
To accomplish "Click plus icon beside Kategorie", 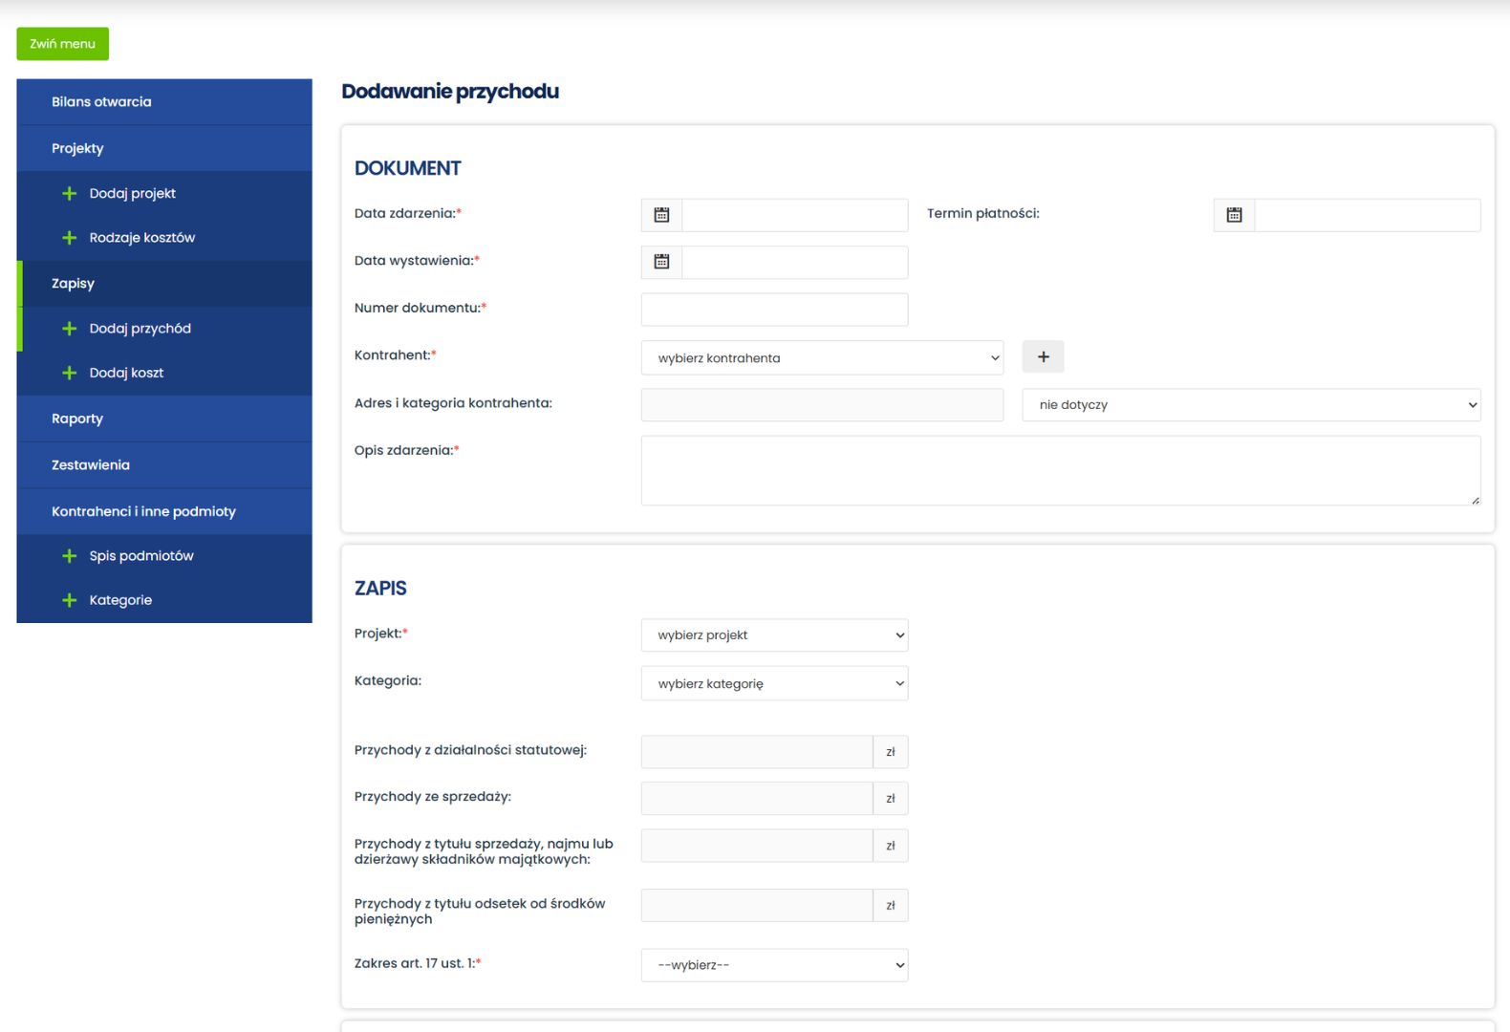I will (x=69, y=600).
